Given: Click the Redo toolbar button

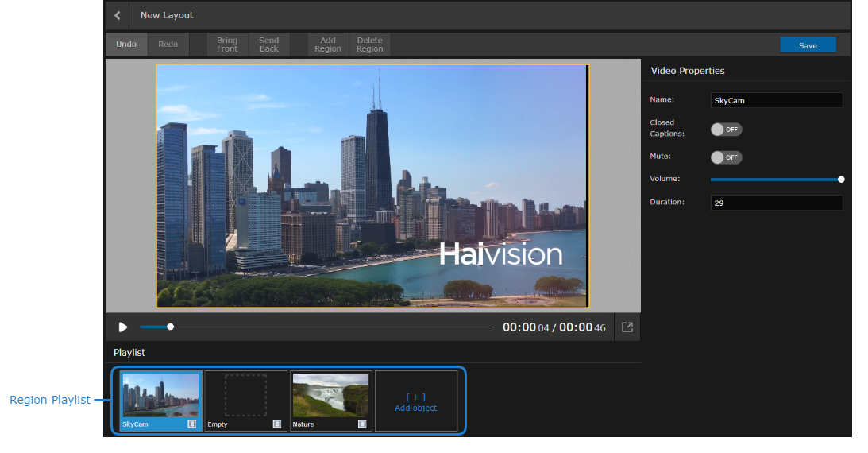Looking at the screenshot, I should [168, 45].
